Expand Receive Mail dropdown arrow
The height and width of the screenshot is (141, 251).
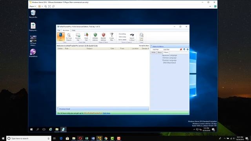coord(81,40)
